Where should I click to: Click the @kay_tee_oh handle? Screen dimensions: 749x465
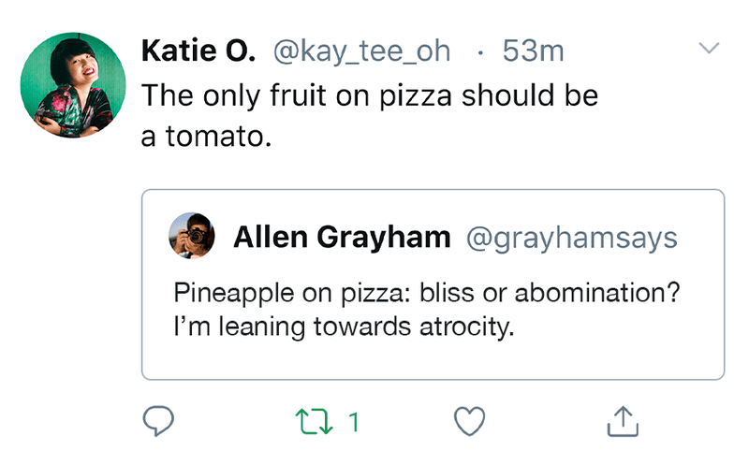point(361,51)
